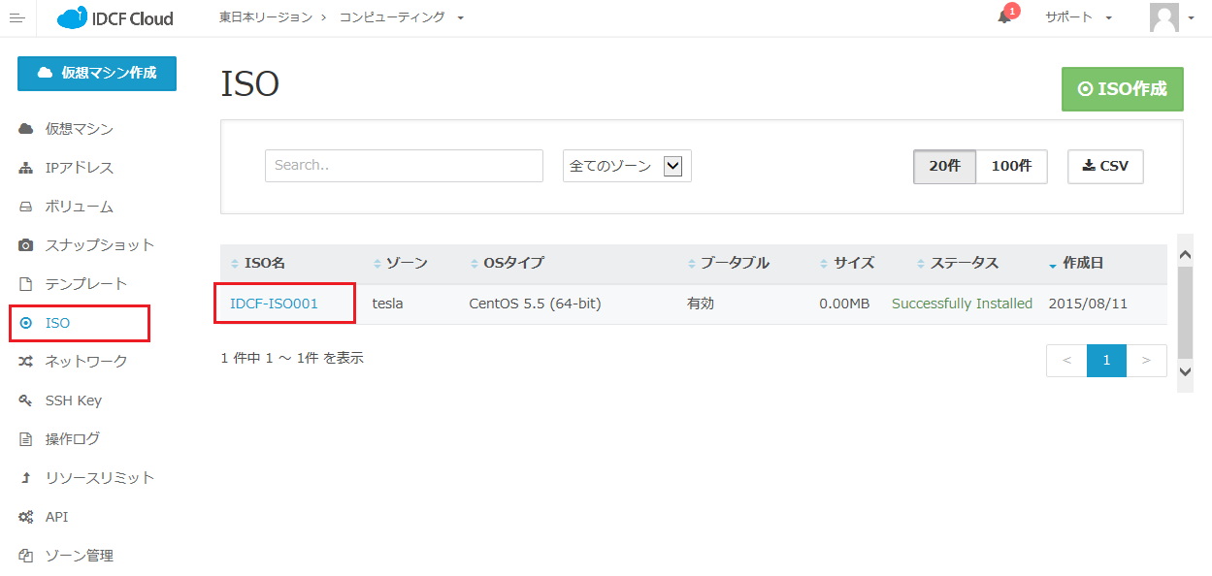The image size is (1212, 576).
Task: Click the network shuffle icon in sidebar
Action: (26, 362)
